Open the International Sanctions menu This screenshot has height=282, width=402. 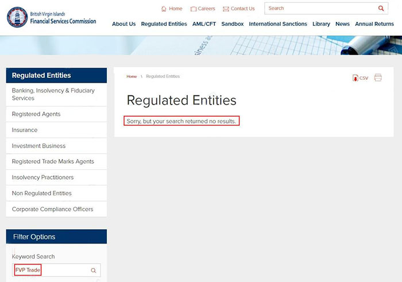pyautogui.click(x=278, y=24)
